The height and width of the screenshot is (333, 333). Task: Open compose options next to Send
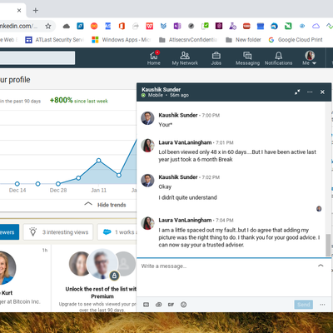pyautogui.click(x=322, y=305)
